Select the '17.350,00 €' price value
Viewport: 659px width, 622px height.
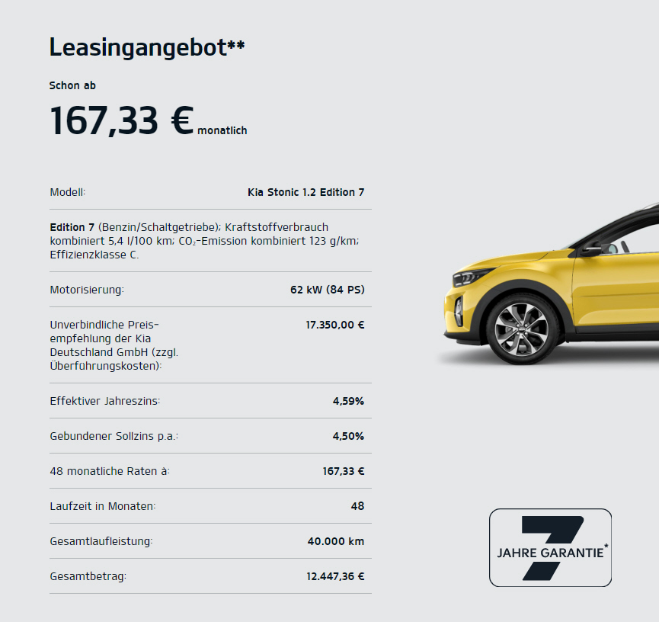335,325
